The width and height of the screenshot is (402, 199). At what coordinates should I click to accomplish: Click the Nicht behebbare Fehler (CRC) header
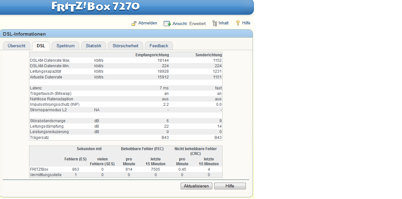point(196,151)
